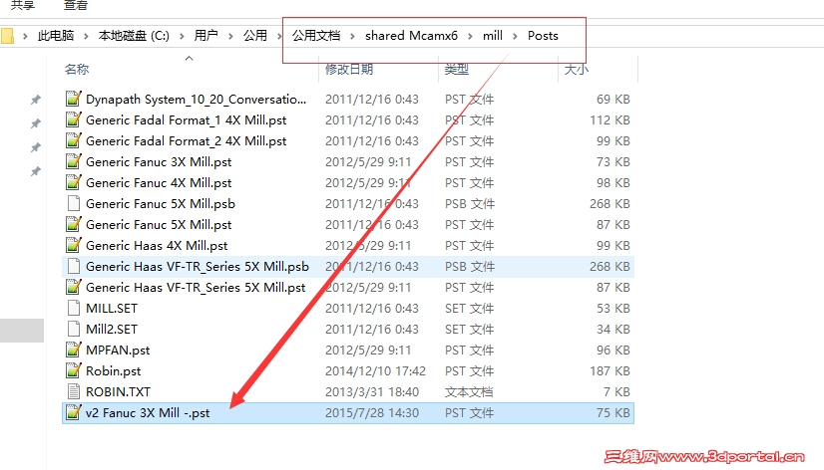
Task: Select Generic Fadal Format_1 4X Mill.pst icon
Action: coord(74,119)
